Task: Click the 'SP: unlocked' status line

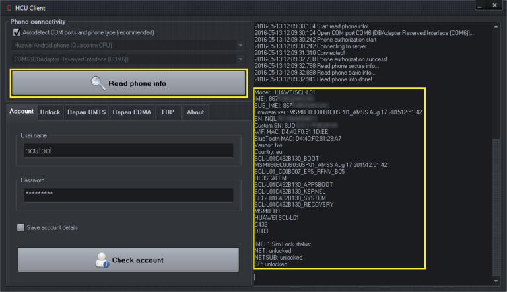Action: (x=271, y=264)
